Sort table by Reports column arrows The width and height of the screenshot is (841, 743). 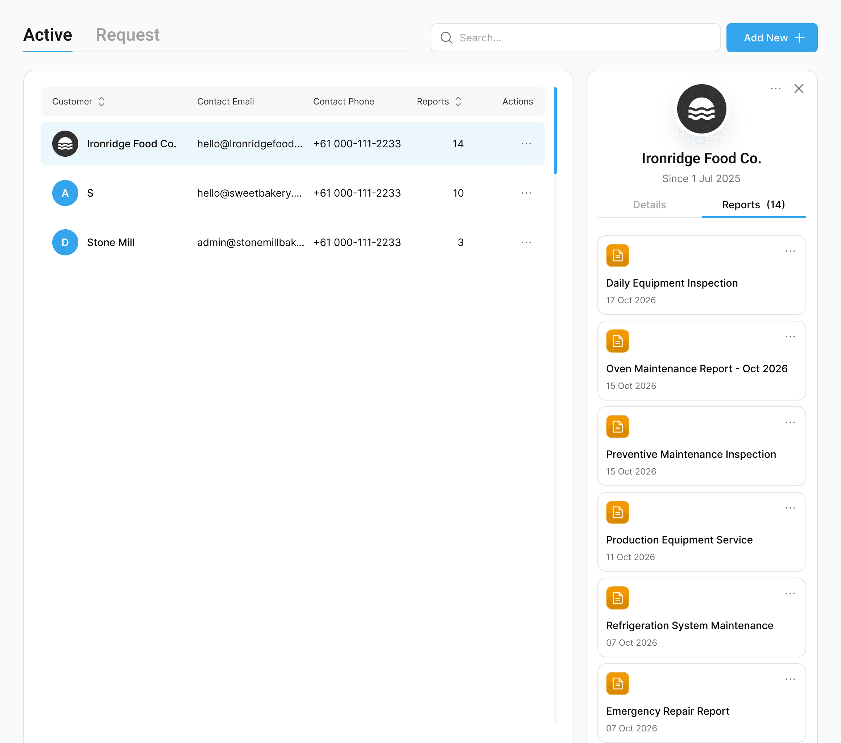(x=458, y=102)
